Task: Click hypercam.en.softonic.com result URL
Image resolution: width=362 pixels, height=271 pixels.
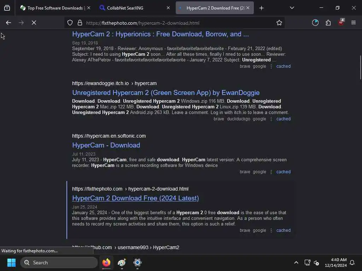Action: coord(109,136)
